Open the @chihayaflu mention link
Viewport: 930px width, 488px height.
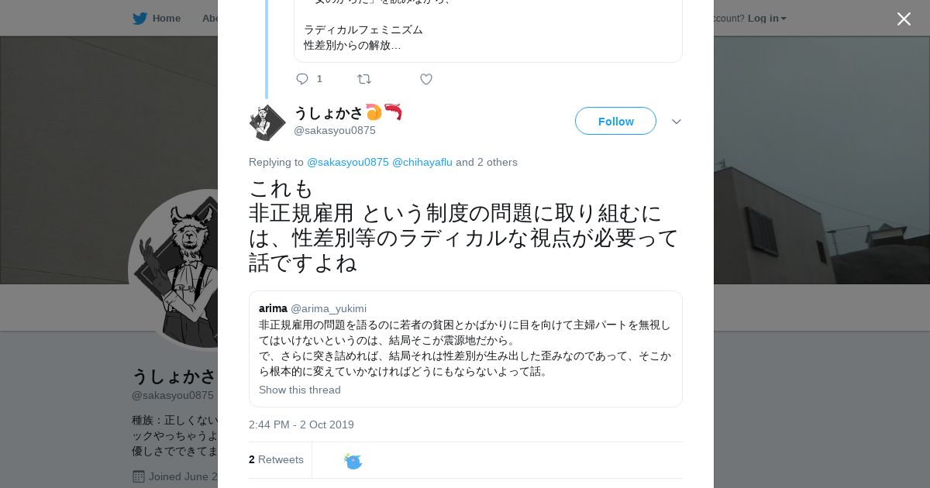(422, 162)
